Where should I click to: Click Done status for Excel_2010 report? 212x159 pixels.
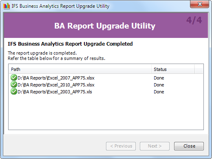pos(159,85)
